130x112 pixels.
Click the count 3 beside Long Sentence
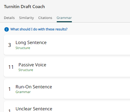pos(10,45)
